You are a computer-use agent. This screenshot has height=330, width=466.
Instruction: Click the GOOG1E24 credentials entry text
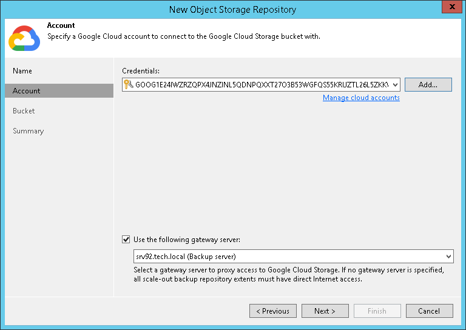point(261,85)
